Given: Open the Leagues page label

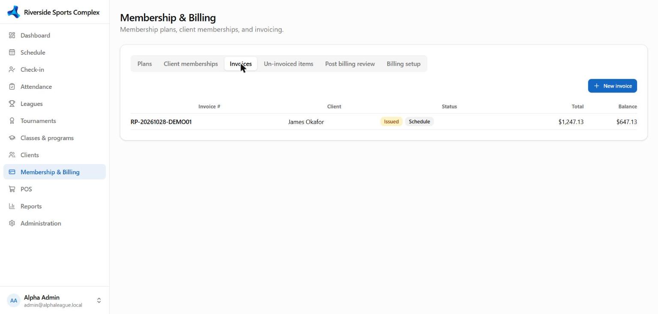Looking at the screenshot, I should (31, 104).
